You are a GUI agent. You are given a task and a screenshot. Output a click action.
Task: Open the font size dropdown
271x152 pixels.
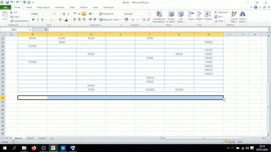point(60,14)
